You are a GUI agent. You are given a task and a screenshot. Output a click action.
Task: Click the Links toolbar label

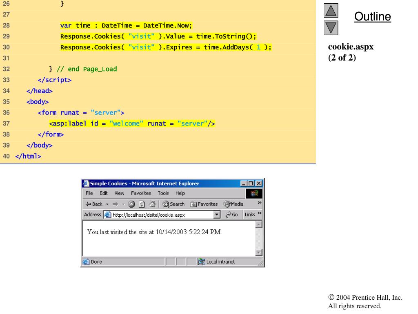pos(250,215)
